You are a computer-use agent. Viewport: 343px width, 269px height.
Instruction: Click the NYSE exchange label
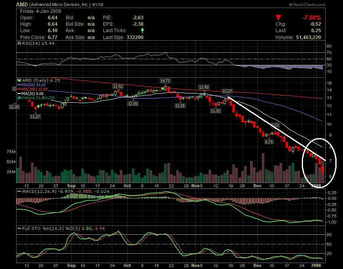pos(98,5)
